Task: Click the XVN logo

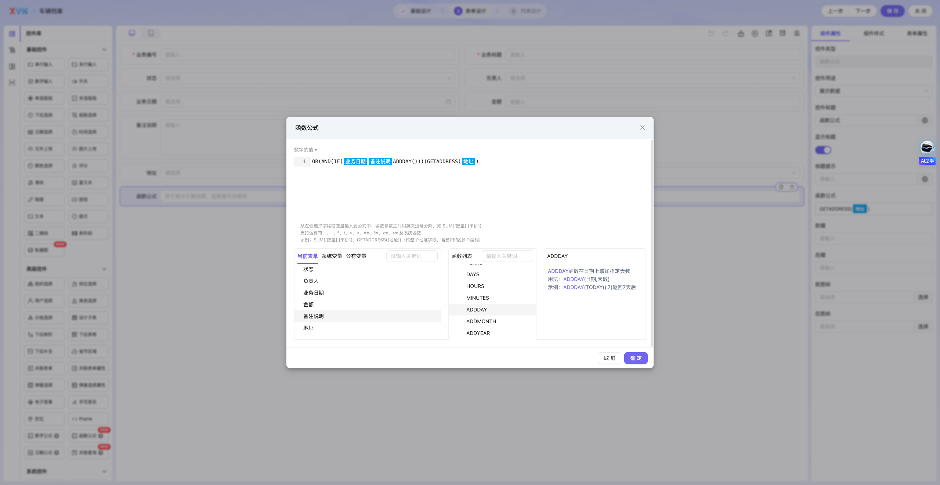Action: point(18,11)
